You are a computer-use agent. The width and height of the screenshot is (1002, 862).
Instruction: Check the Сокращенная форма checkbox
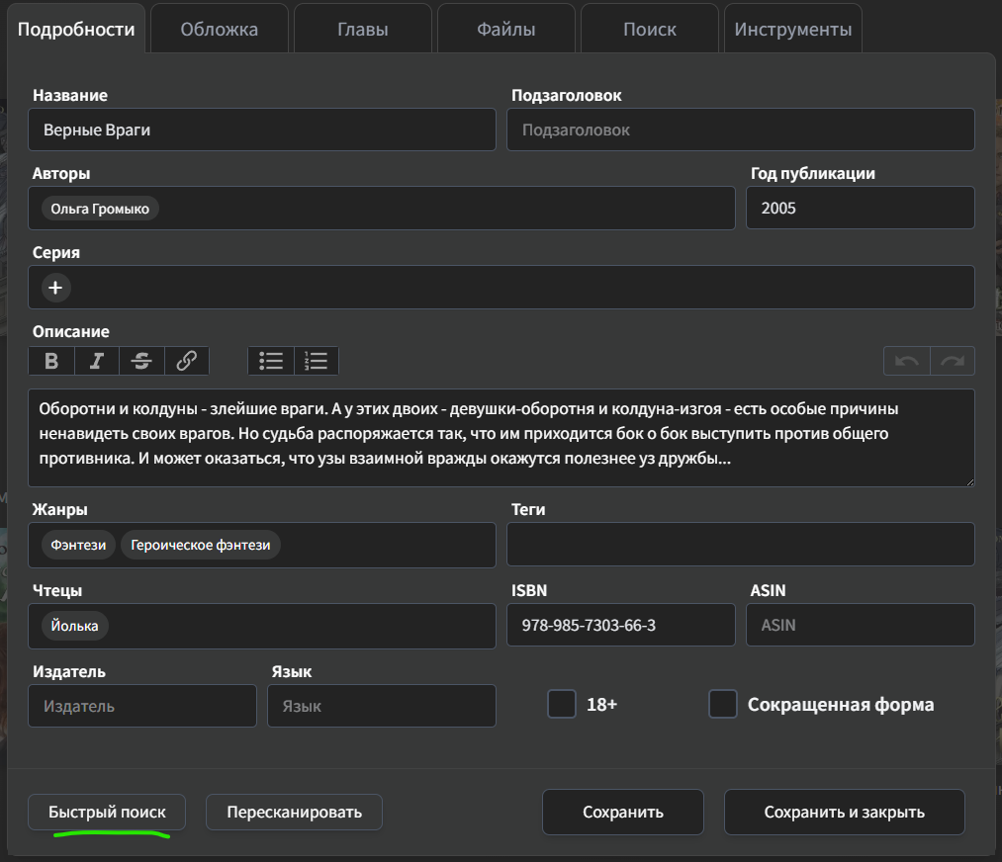click(723, 705)
